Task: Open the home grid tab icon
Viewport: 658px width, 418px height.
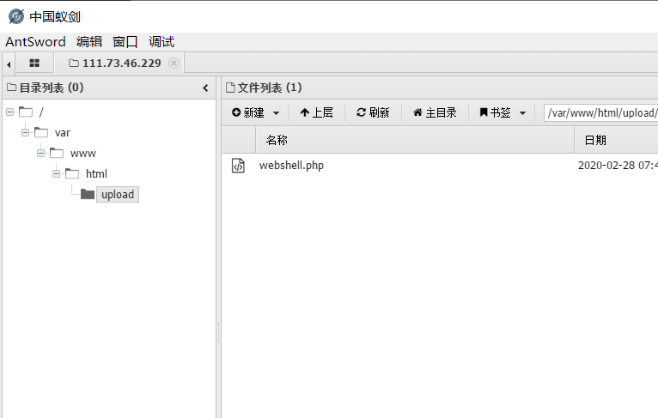Action: point(34,64)
